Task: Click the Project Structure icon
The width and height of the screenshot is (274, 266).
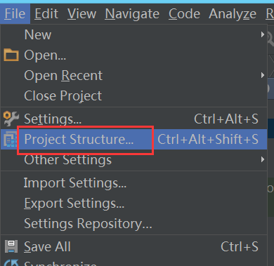Action: point(11,139)
